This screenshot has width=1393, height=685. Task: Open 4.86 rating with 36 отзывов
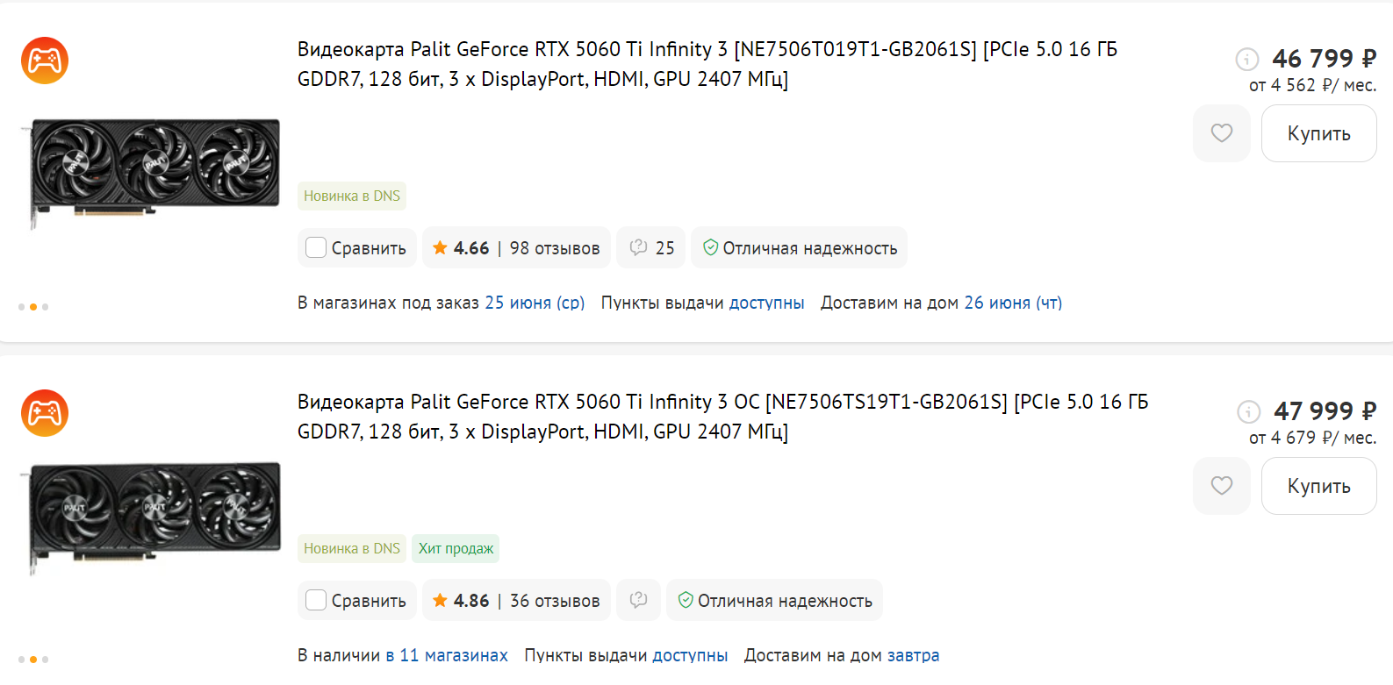[516, 601]
